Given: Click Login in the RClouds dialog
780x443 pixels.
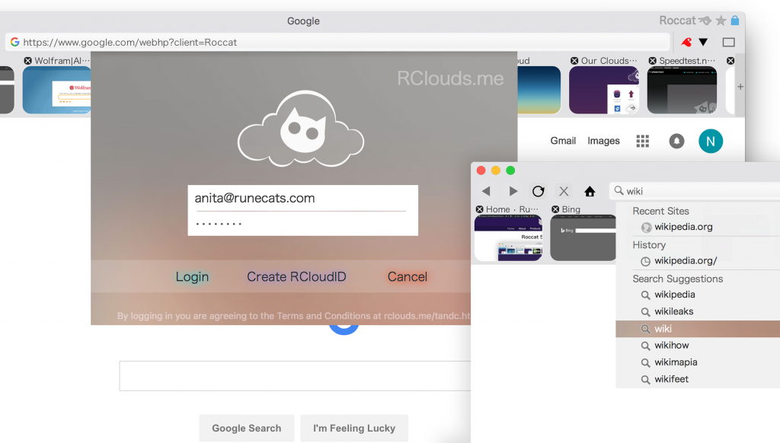Looking at the screenshot, I should tap(192, 276).
